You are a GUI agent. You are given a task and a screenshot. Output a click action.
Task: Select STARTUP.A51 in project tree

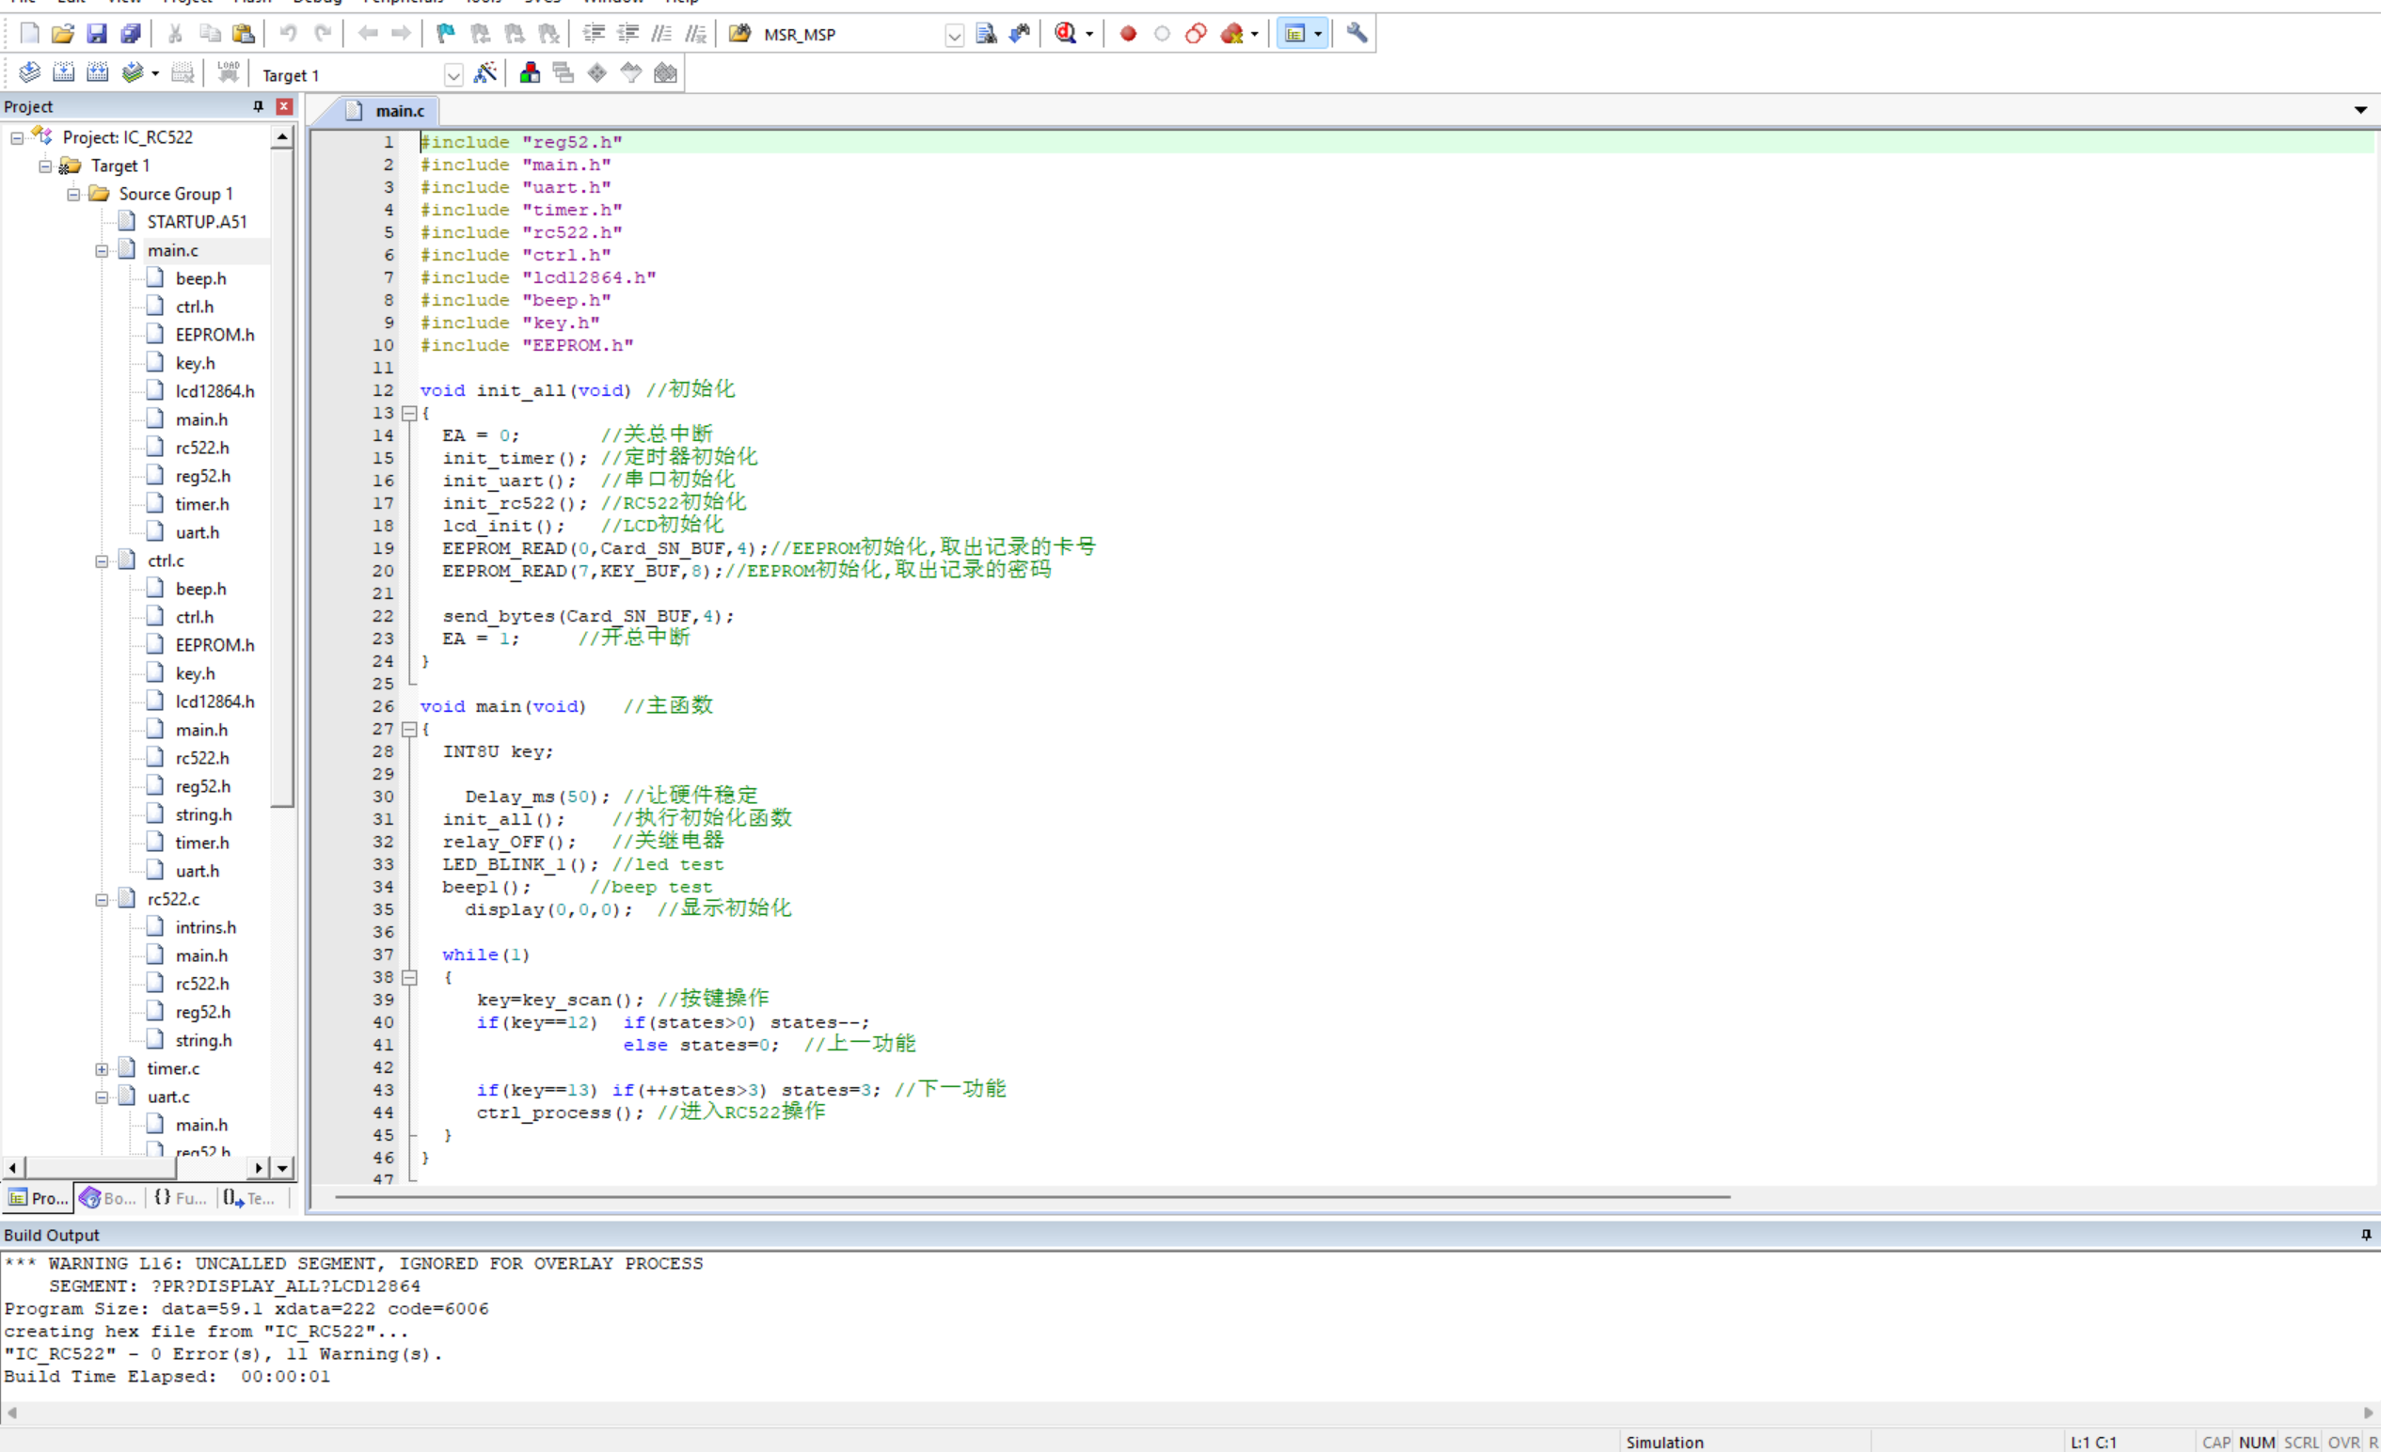[x=197, y=222]
